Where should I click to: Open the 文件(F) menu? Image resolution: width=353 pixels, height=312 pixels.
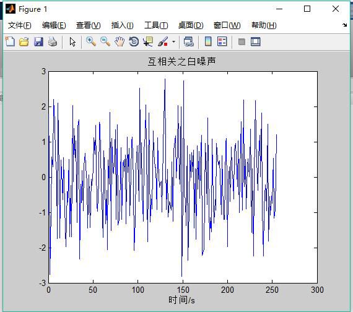[x=20, y=25]
